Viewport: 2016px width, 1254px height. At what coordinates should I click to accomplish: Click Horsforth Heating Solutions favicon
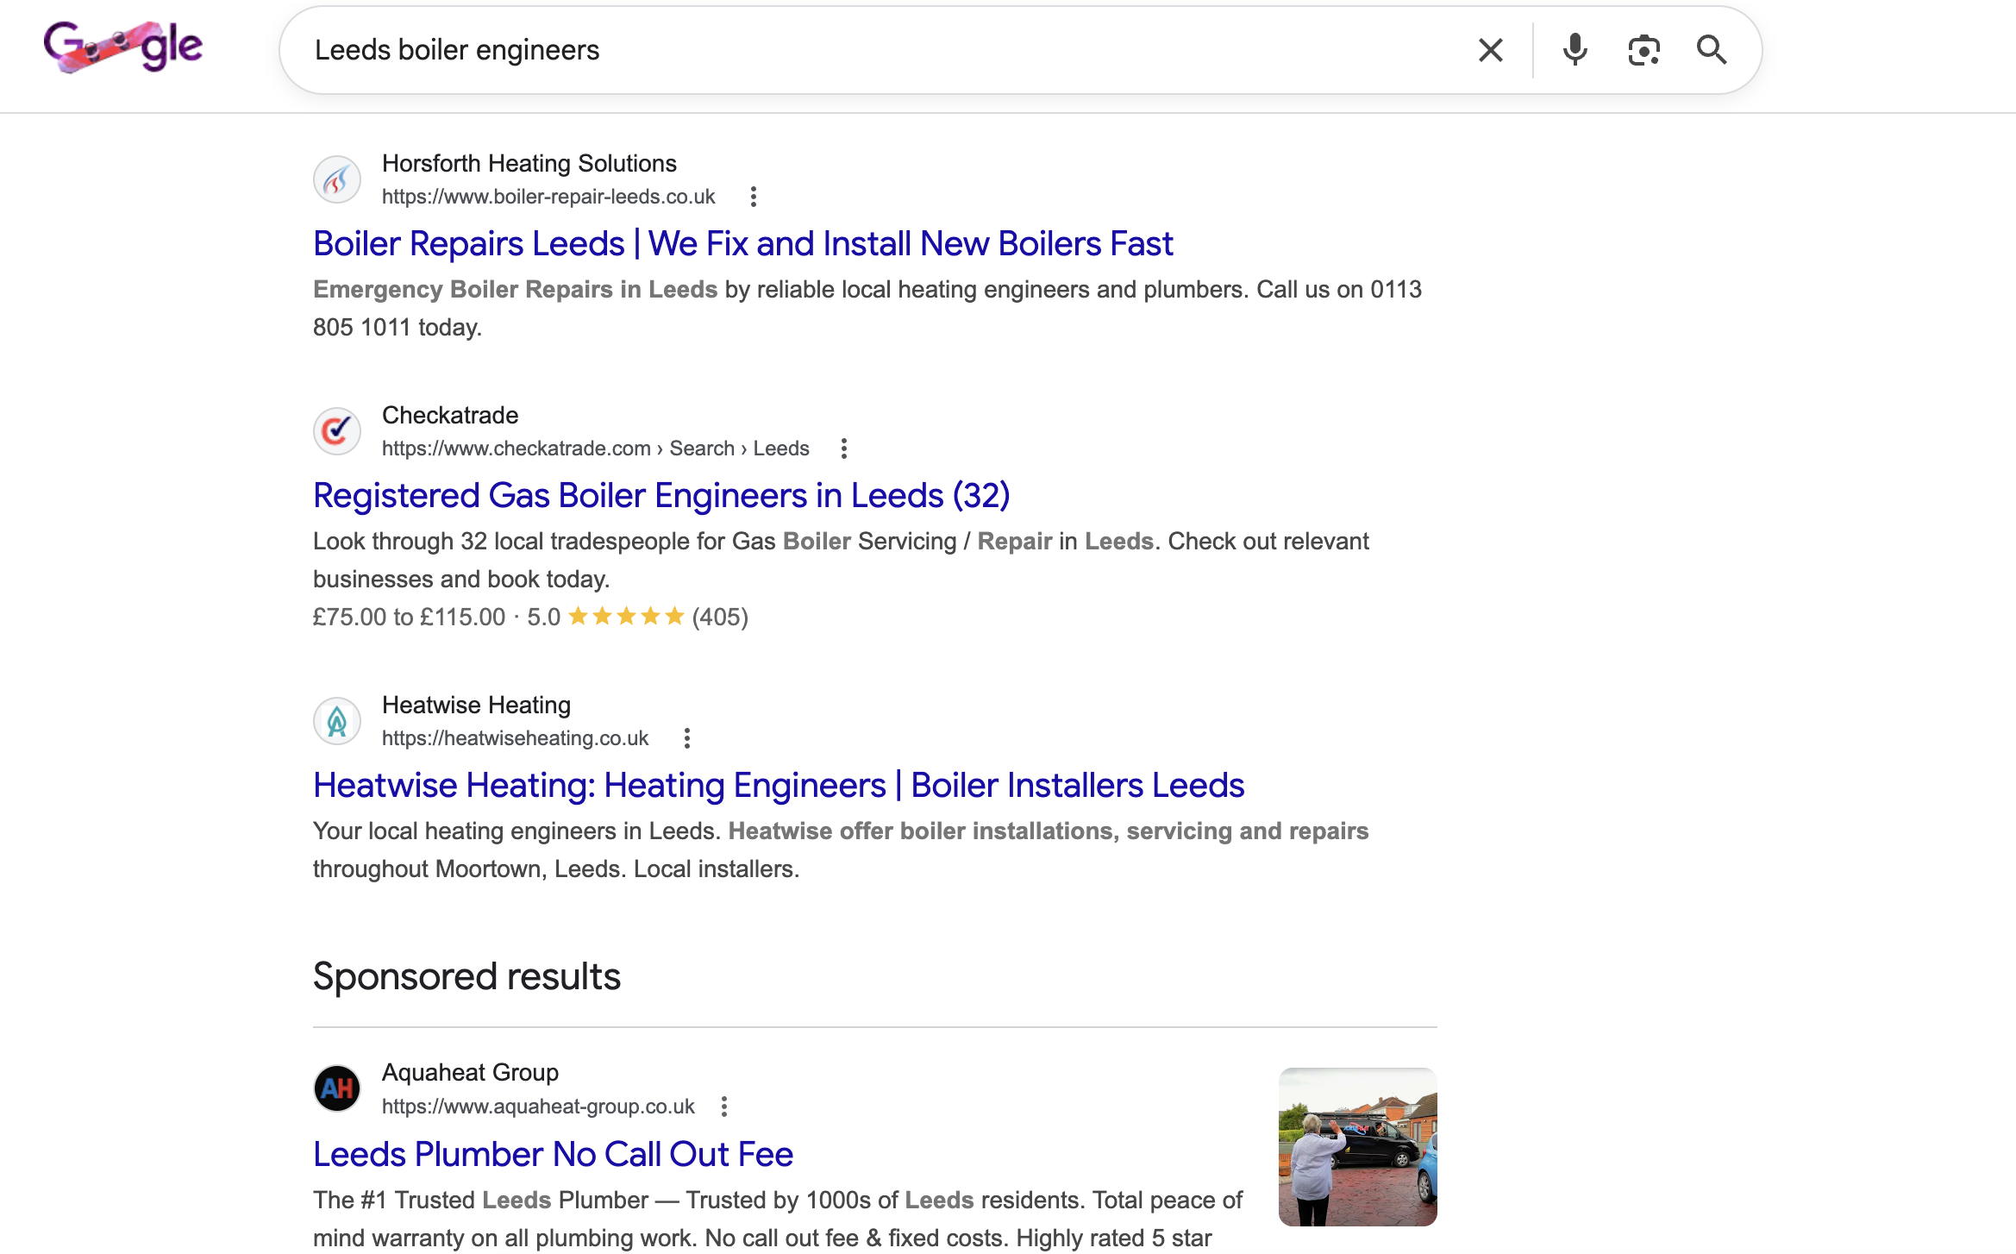pos(337,179)
